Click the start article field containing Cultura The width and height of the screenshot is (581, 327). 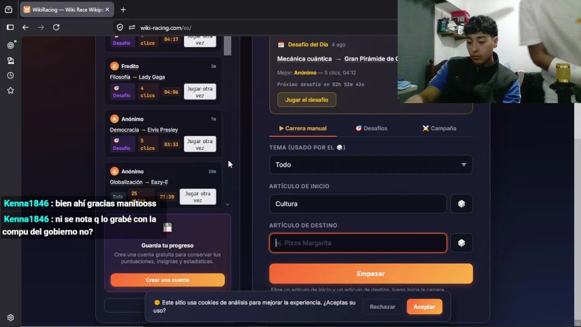point(358,204)
